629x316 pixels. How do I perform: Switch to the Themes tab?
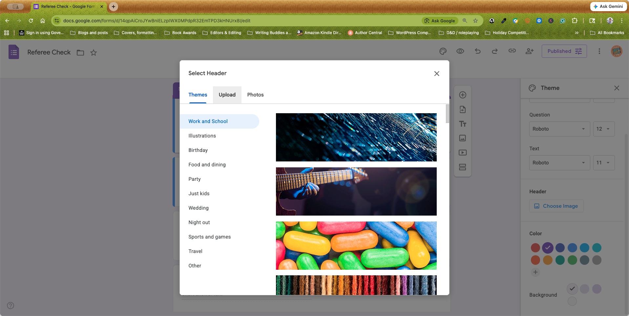click(x=198, y=95)
